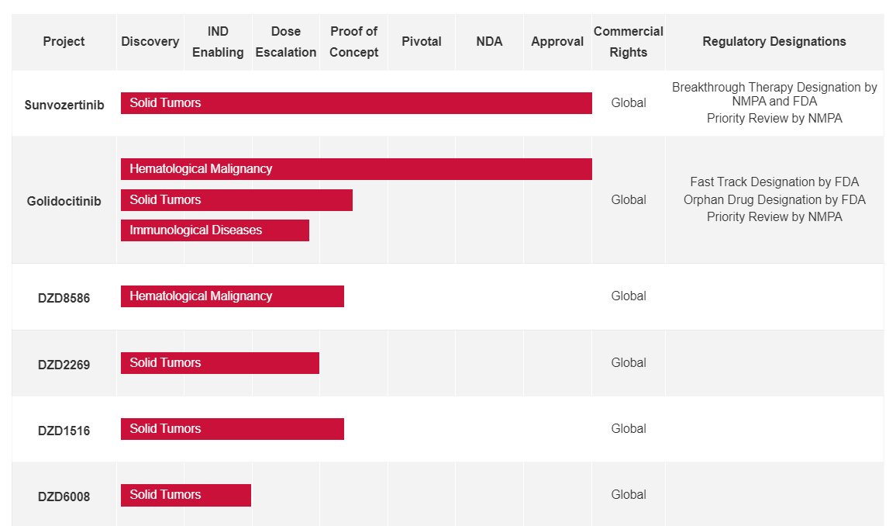Click the DZD6008 project label

click(64, 496)
